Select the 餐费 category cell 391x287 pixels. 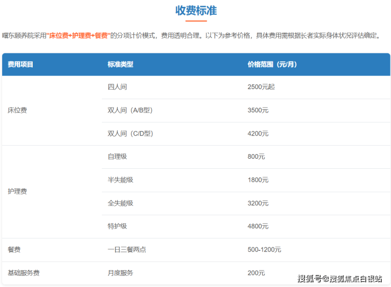(52, 250)
